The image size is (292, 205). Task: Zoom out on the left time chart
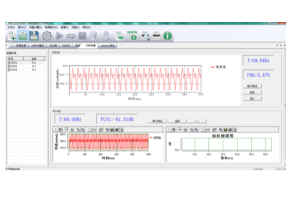click(x=78, y=129)
